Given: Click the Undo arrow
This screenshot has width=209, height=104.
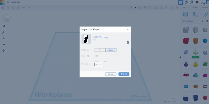Looking at the screenshot, I should pos(24,8).
